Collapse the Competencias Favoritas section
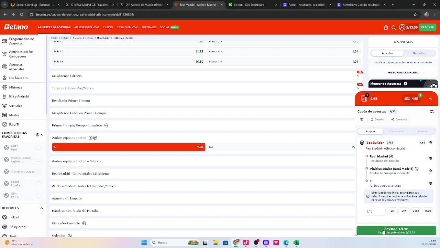440x248 pixels. [x=42, y=135]
